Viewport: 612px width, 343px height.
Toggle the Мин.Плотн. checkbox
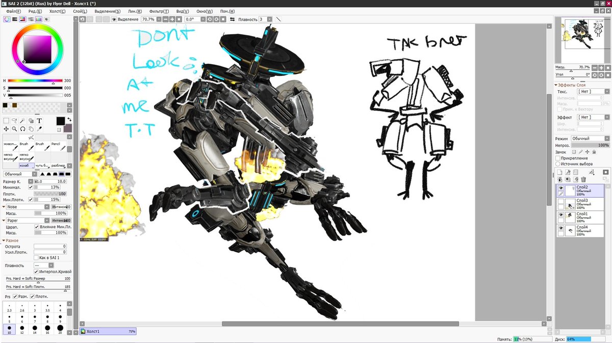point(31,199)
